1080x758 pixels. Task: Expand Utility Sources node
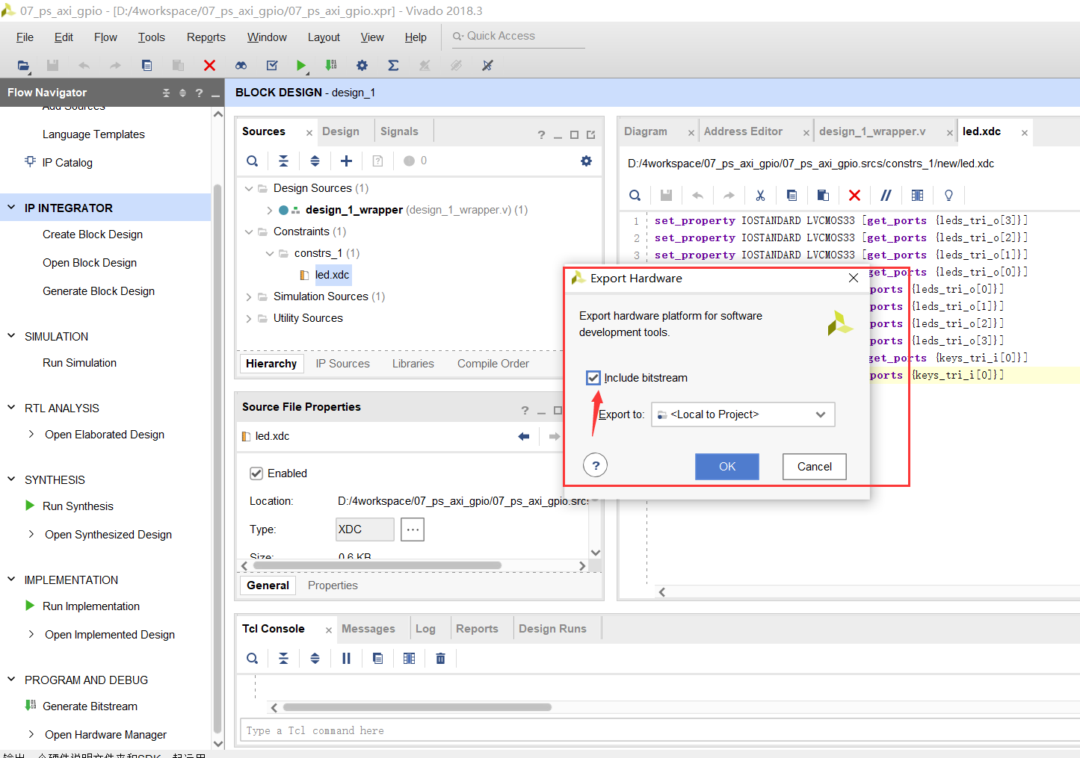(x=249, y=318)
